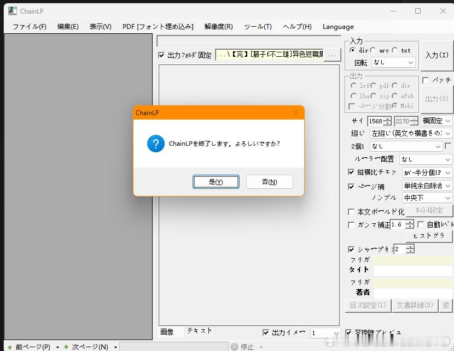Click the gray image preview pane
The image size is (454, 351).
[78, 187]
